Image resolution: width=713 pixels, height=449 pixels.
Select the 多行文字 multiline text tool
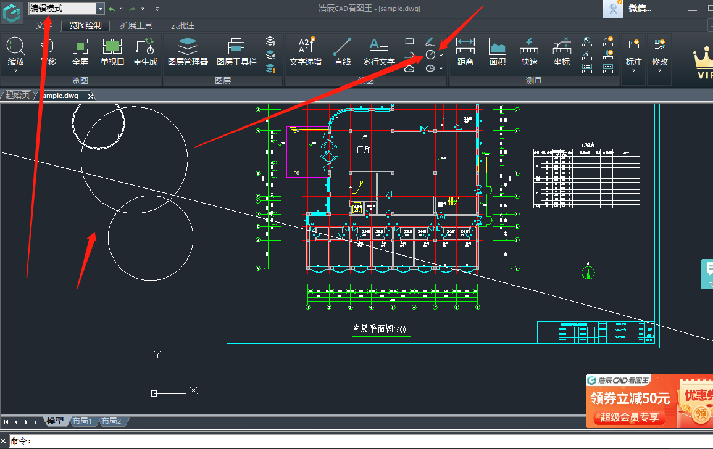point(379,51)
